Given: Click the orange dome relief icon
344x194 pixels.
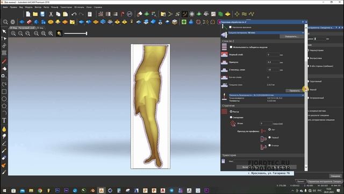Looking at the screenshot, I should [51, 22].
